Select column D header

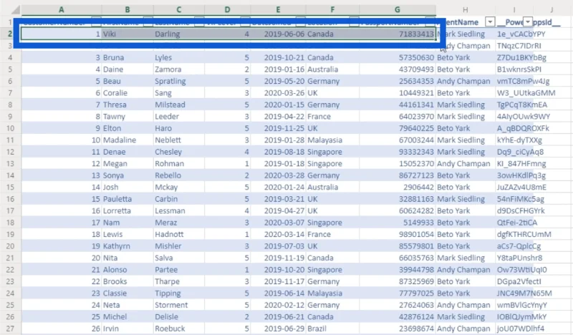tap(227, 10)
